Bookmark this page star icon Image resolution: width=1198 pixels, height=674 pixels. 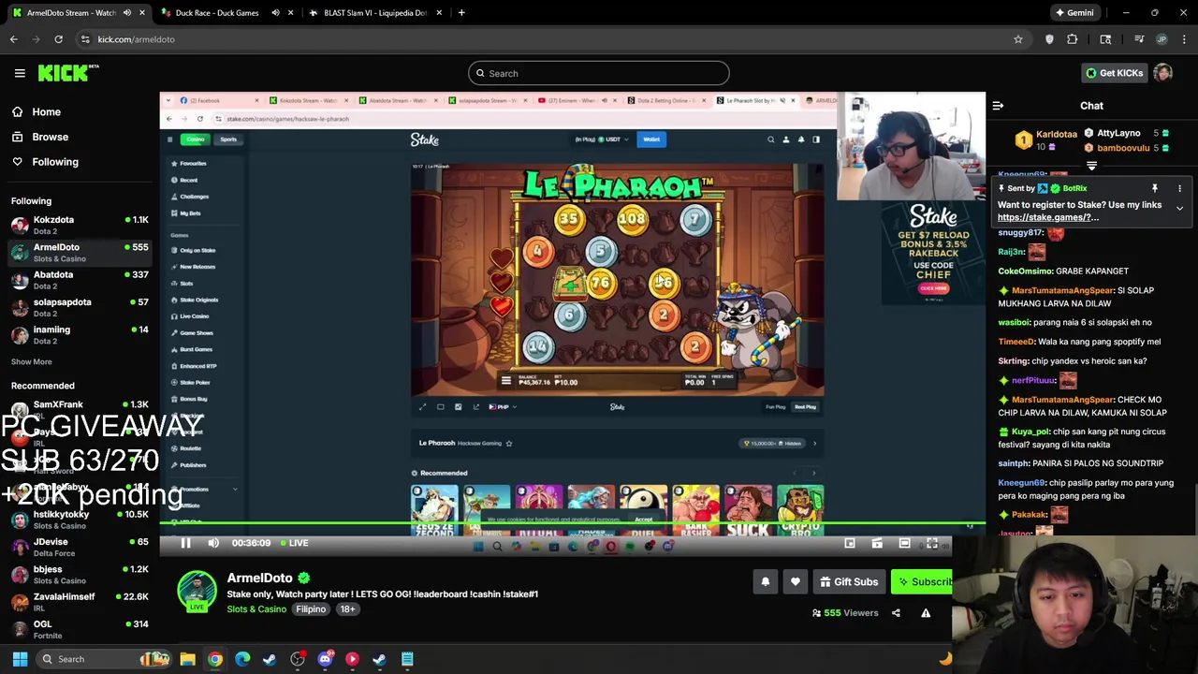[x=1018, y=39]
